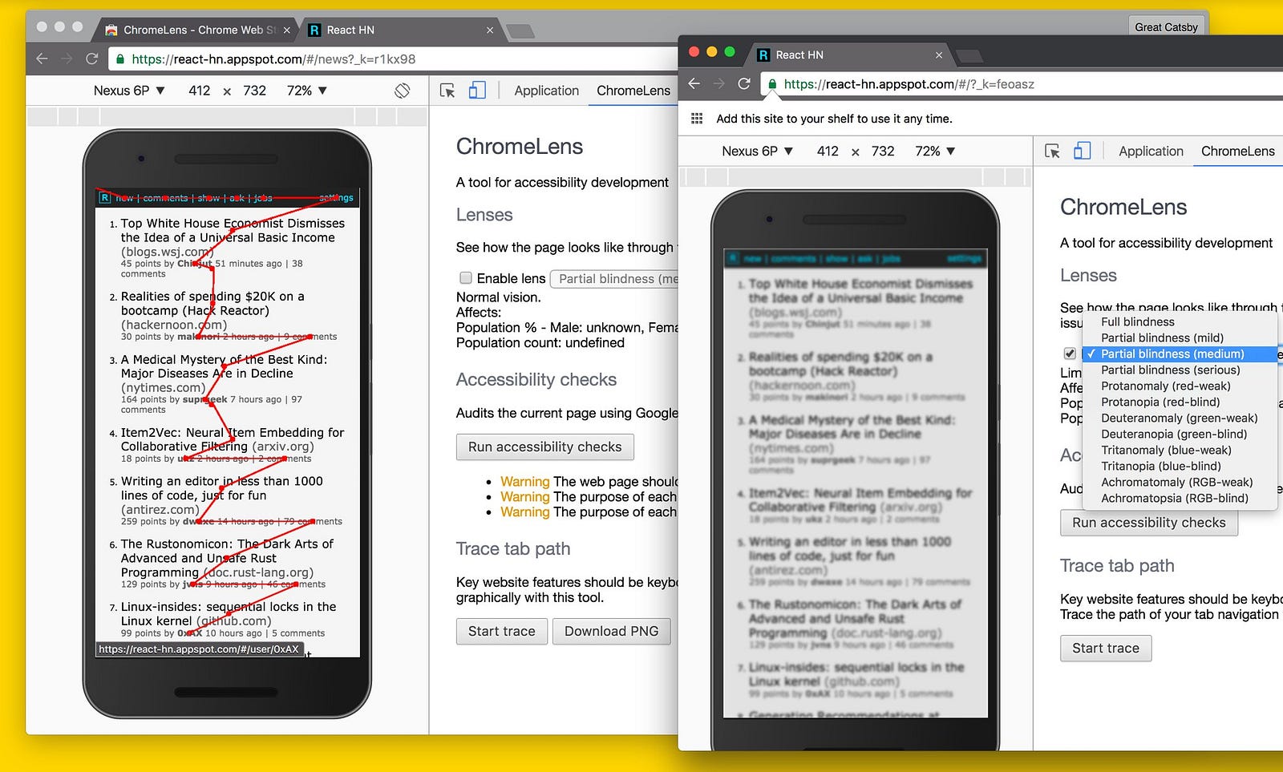Select inspect element icon in back window DevTools
This screenshot has width=1283, height=772.
tap(447, 91)
